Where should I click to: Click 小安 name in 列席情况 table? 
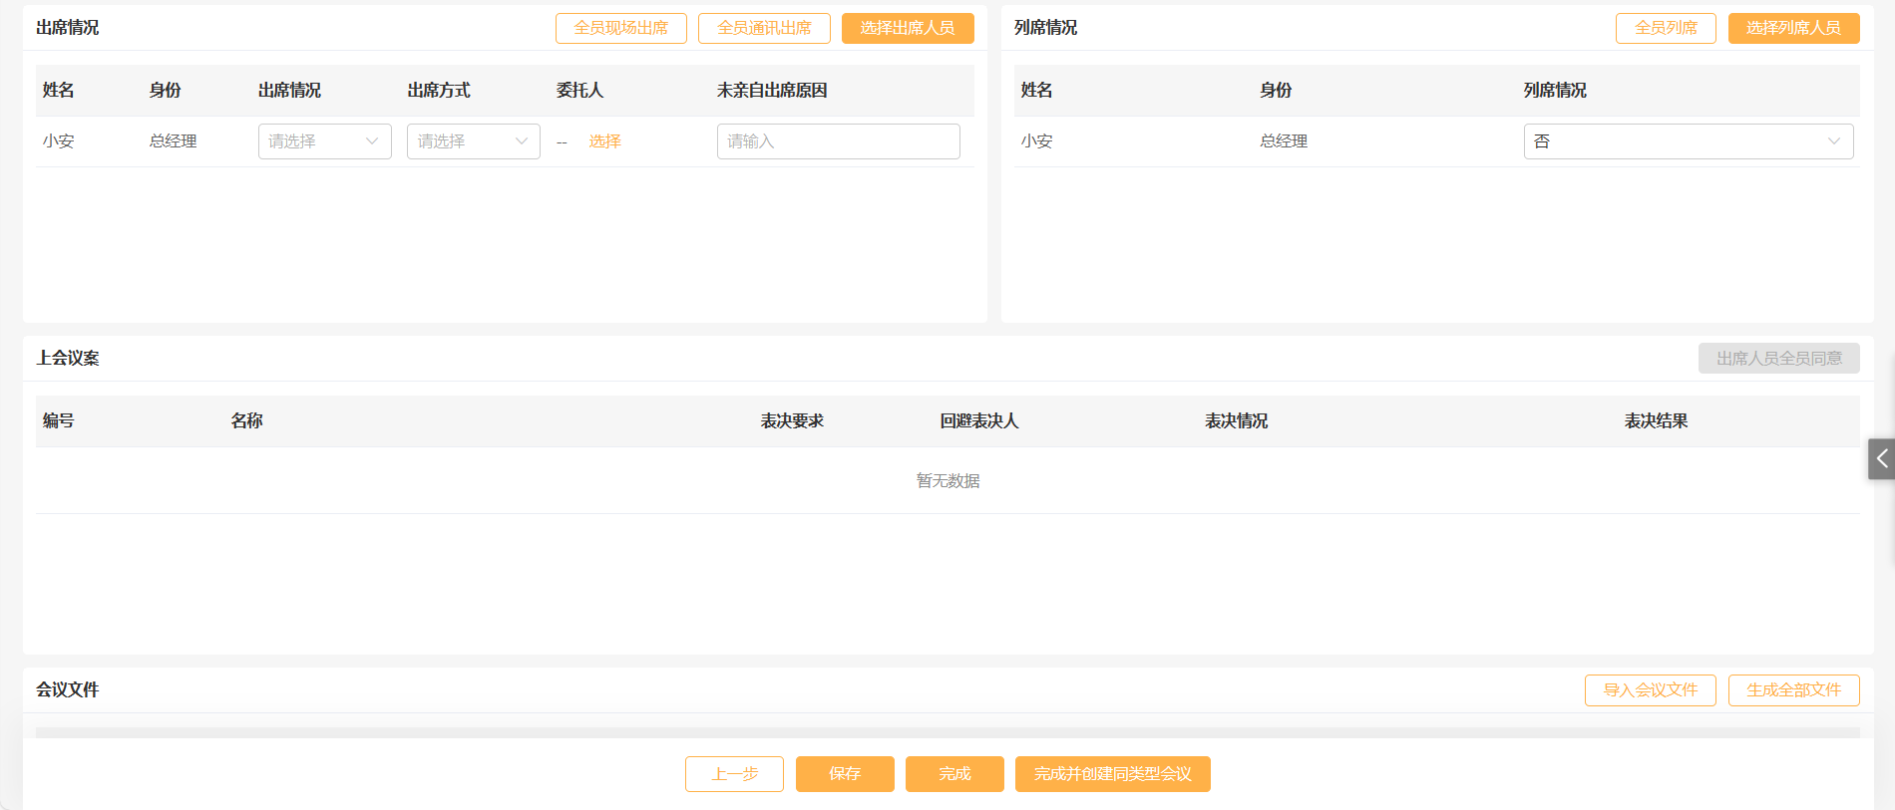click(1037, 141)
